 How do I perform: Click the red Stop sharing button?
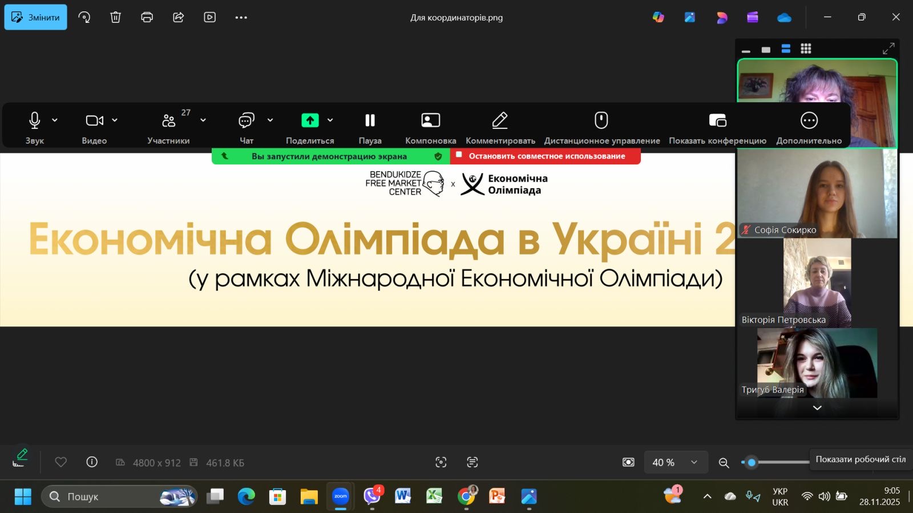[546, 156]
